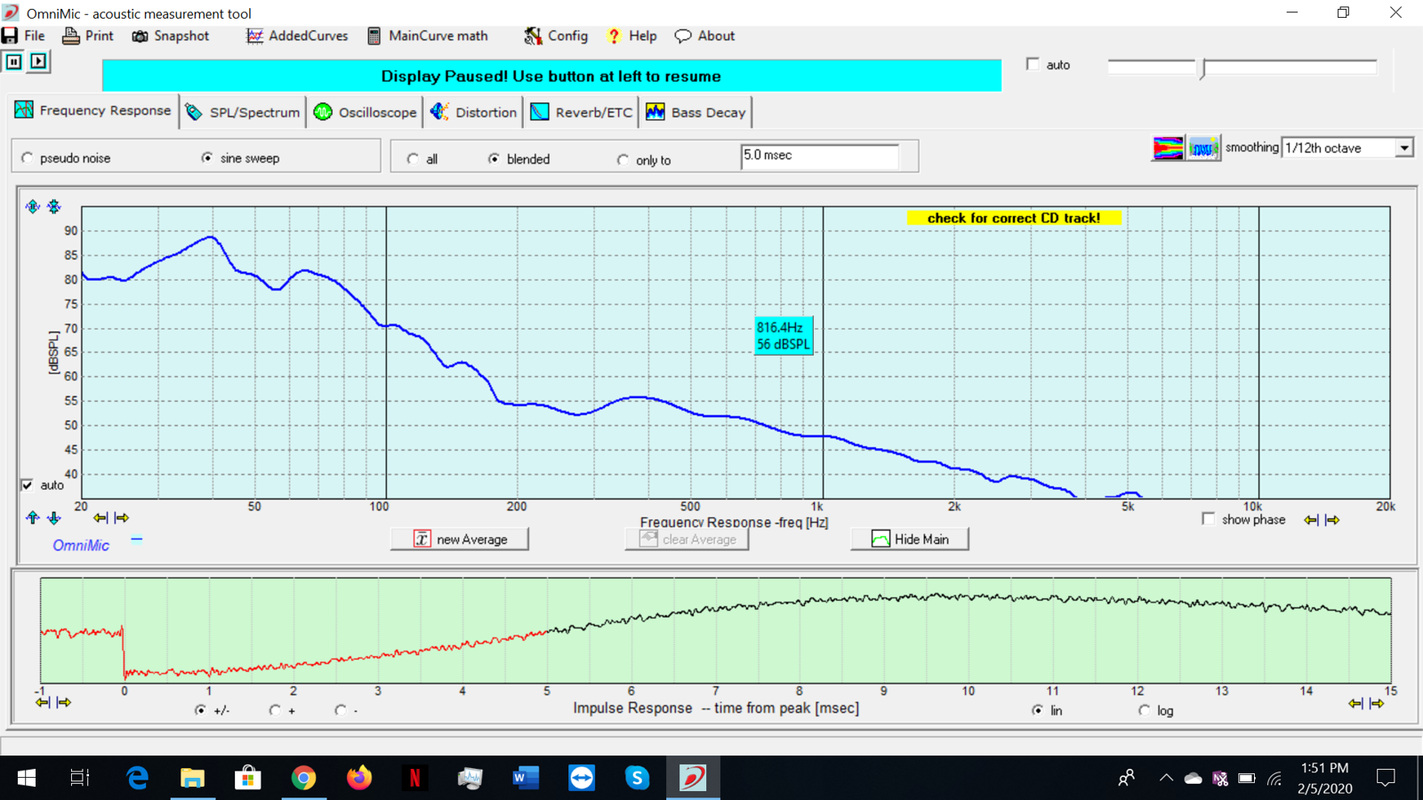Switch to the Frequency Response tab
The image size is (1423, 800).
pos(93,110)
